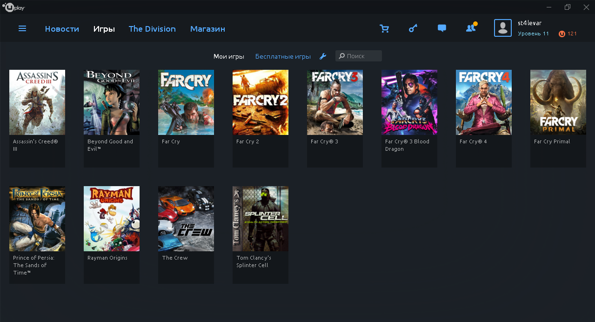
Task: Click the "Far Cry Primal" title text
Action: (552, 141)
